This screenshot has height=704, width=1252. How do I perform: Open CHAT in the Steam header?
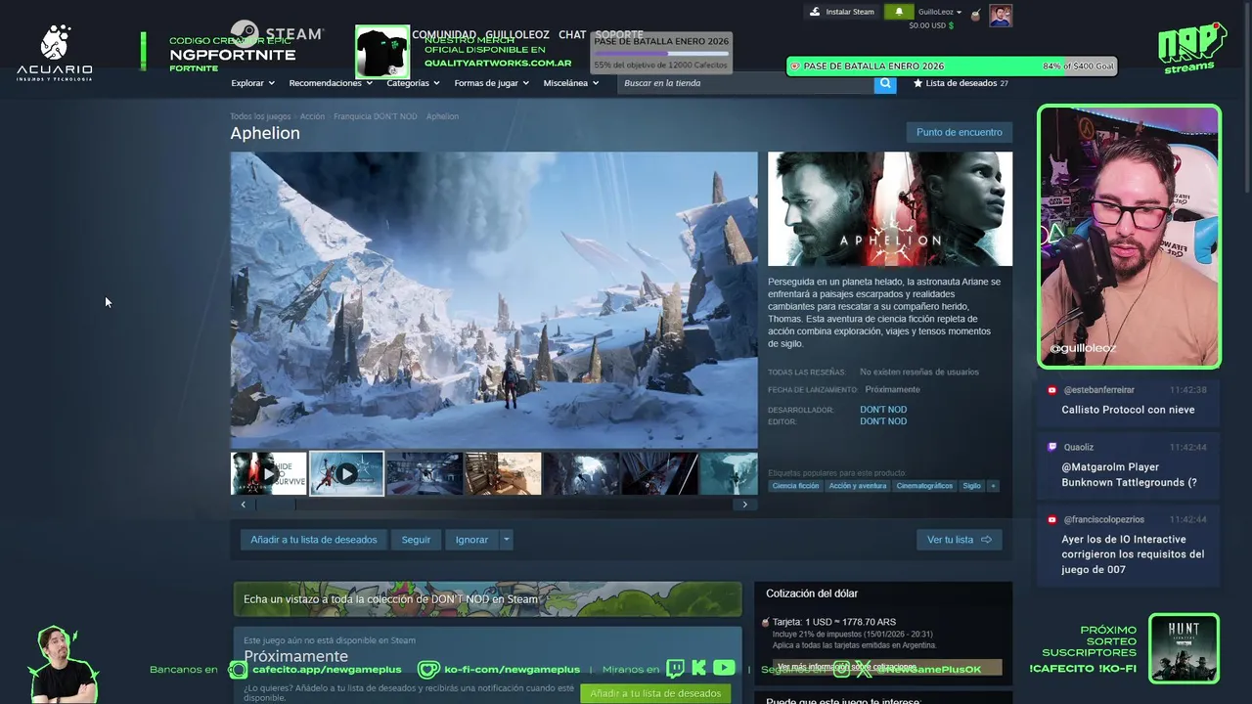[x=572, y=34]
